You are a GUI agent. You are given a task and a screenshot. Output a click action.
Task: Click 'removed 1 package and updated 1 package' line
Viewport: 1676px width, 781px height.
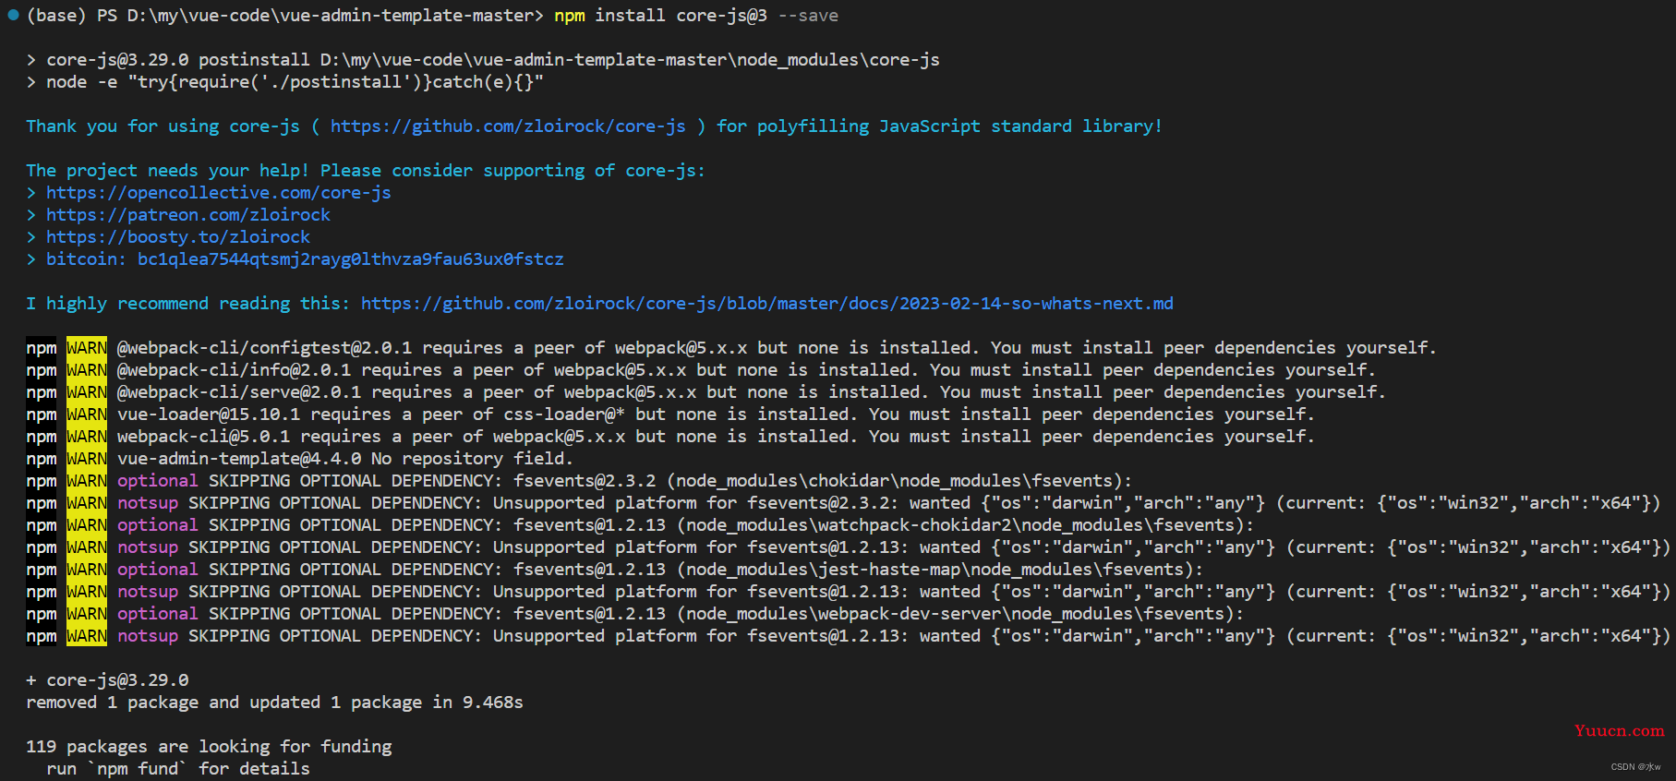(274, 703)
